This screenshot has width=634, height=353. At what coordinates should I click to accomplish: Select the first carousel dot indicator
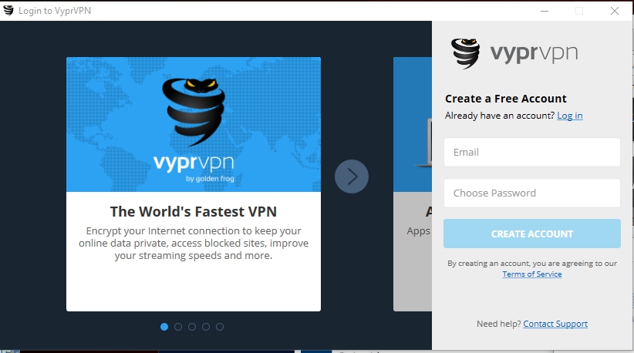click(x=164, y=327)
